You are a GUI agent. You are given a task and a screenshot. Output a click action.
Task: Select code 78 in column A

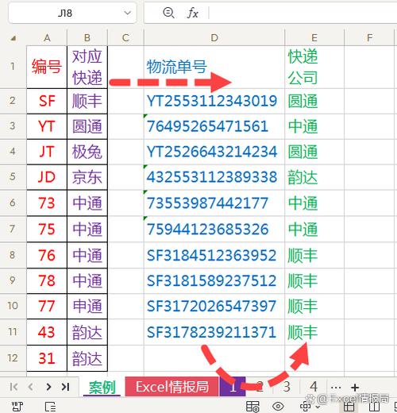pyautogui.click(x=47, y=280)
